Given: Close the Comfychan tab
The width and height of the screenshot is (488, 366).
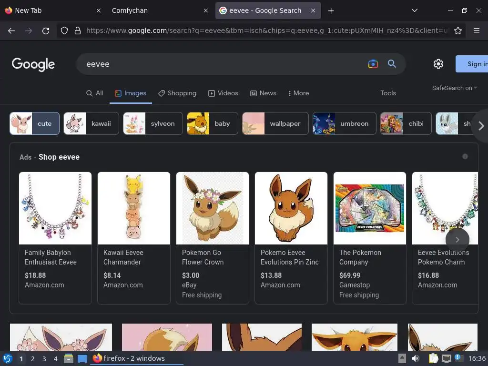Looking at the screenshot, I should (x=206, y=10).
